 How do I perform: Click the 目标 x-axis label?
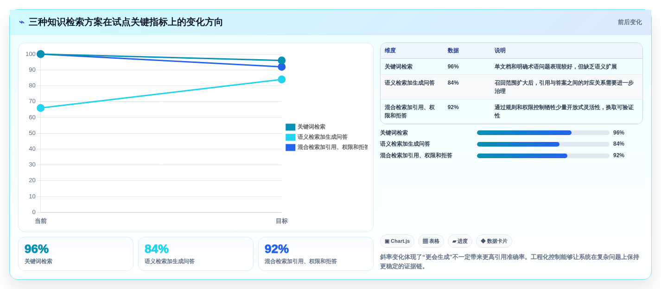(x=281, y=221)
